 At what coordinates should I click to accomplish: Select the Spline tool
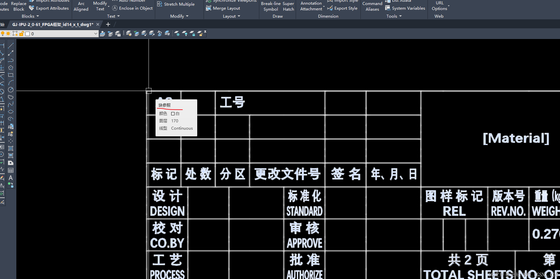pyautogui.click(x=11, y=104)
